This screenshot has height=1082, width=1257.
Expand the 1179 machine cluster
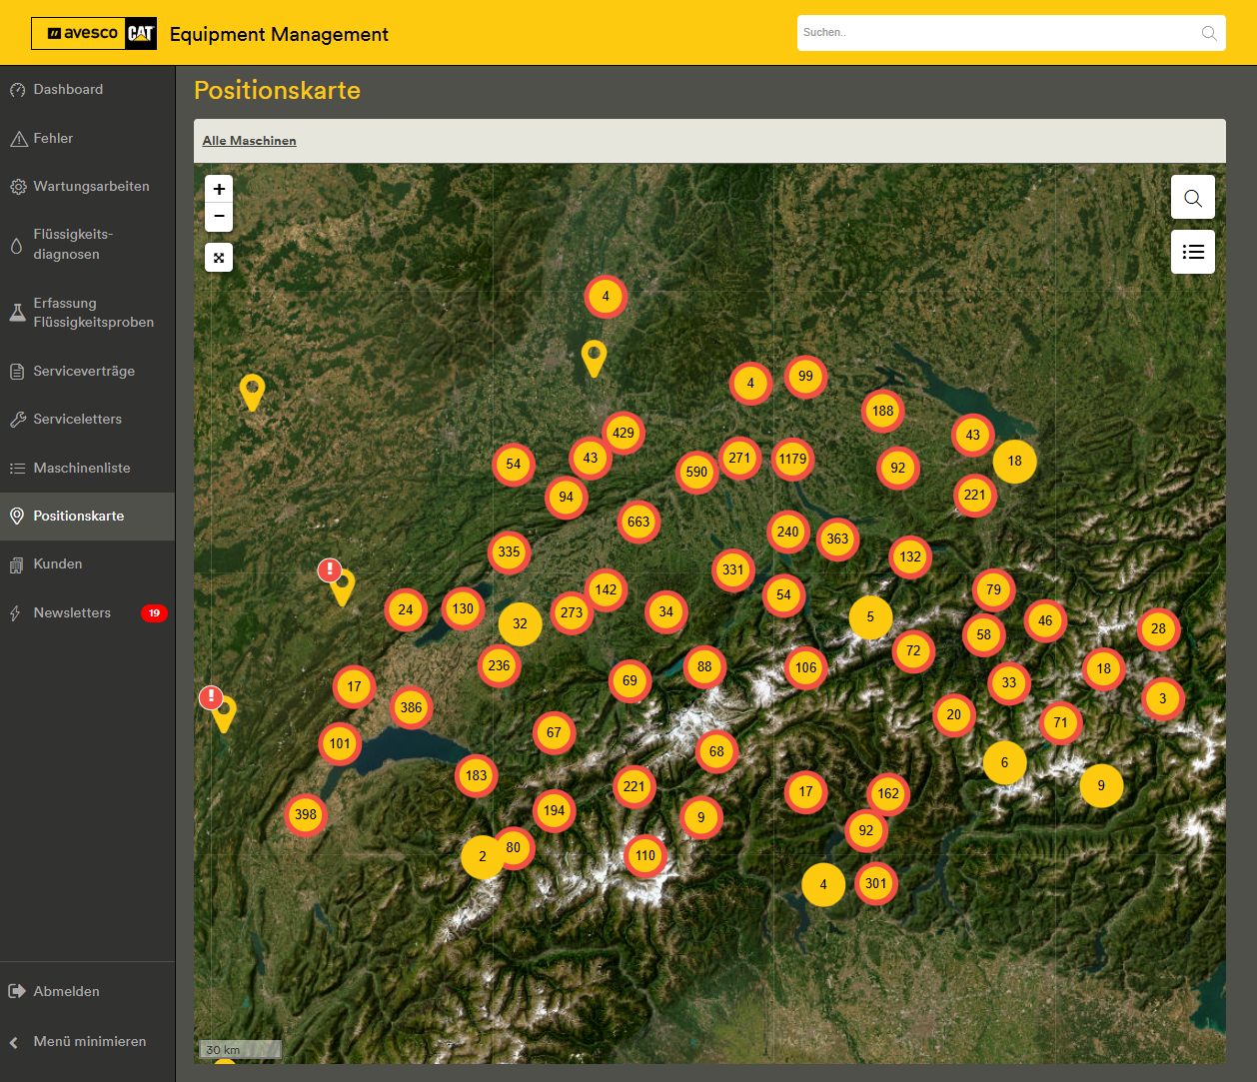click(792, 460)
